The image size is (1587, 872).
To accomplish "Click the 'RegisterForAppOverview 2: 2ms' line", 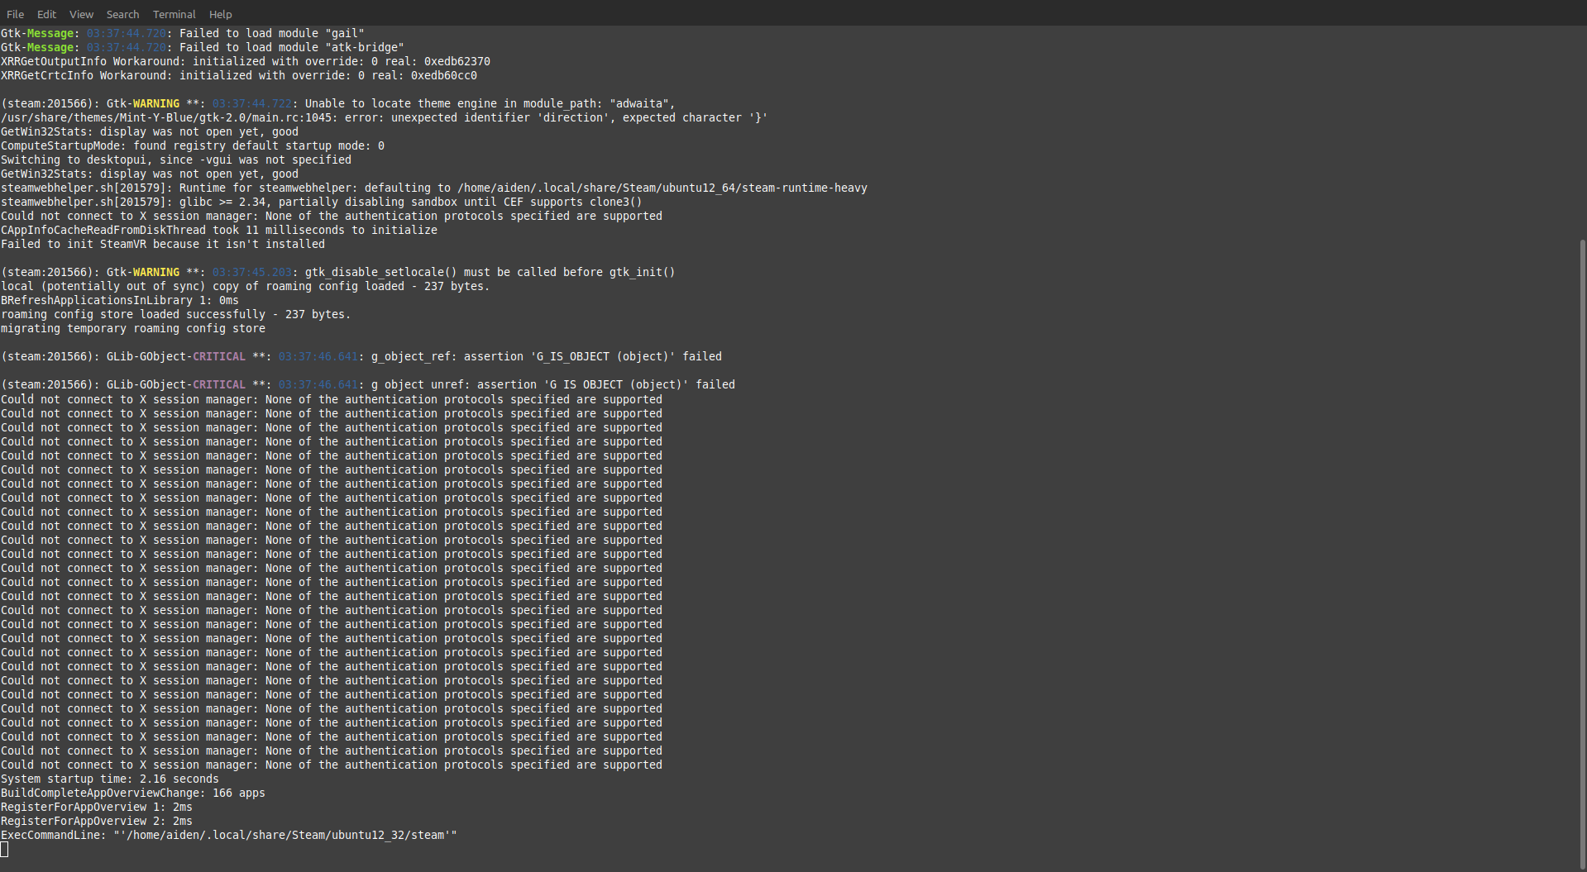I will 96,821.
